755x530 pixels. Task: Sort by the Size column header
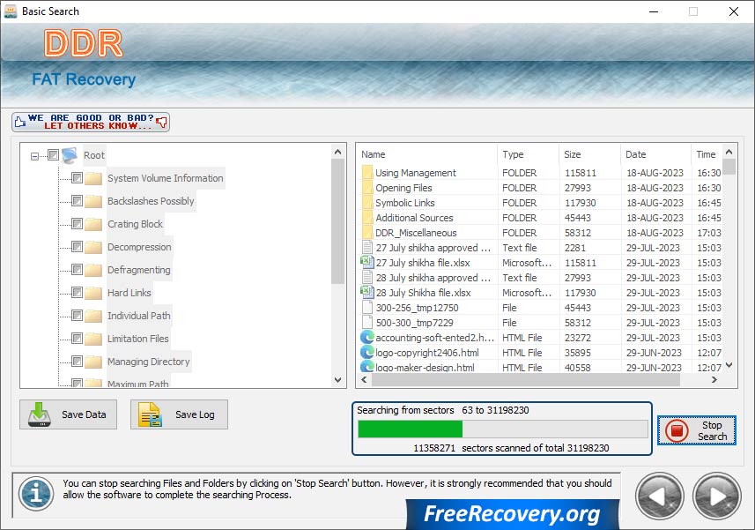click(x=590, y=154)
